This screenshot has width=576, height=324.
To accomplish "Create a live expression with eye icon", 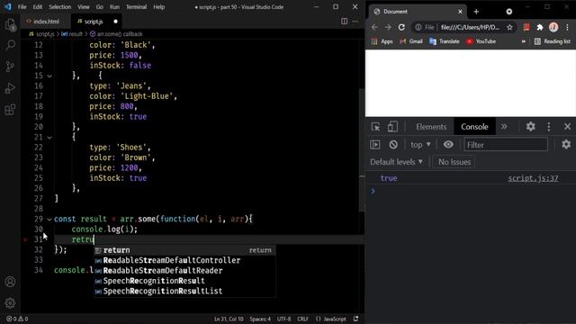I will click(x=448, y=145).
